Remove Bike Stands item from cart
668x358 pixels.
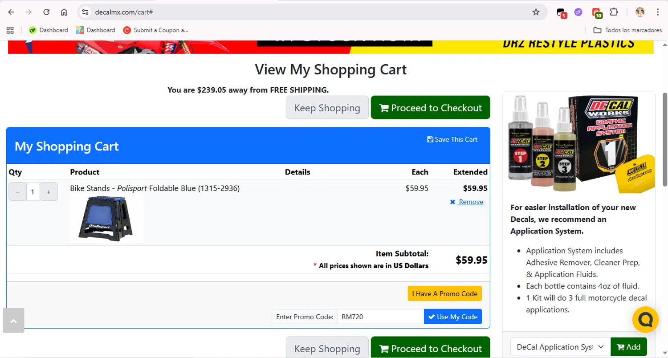[466, 202]
